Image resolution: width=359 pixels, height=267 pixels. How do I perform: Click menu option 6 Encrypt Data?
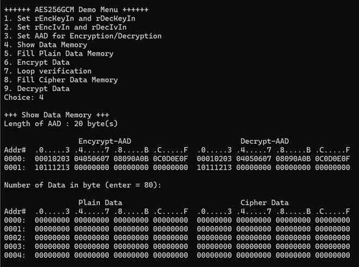pos(37,62)
